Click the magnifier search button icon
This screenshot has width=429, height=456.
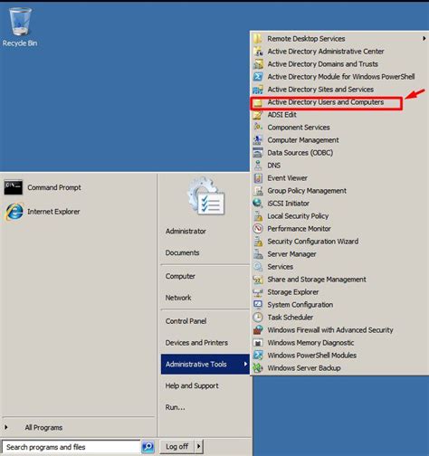[148, 447]
